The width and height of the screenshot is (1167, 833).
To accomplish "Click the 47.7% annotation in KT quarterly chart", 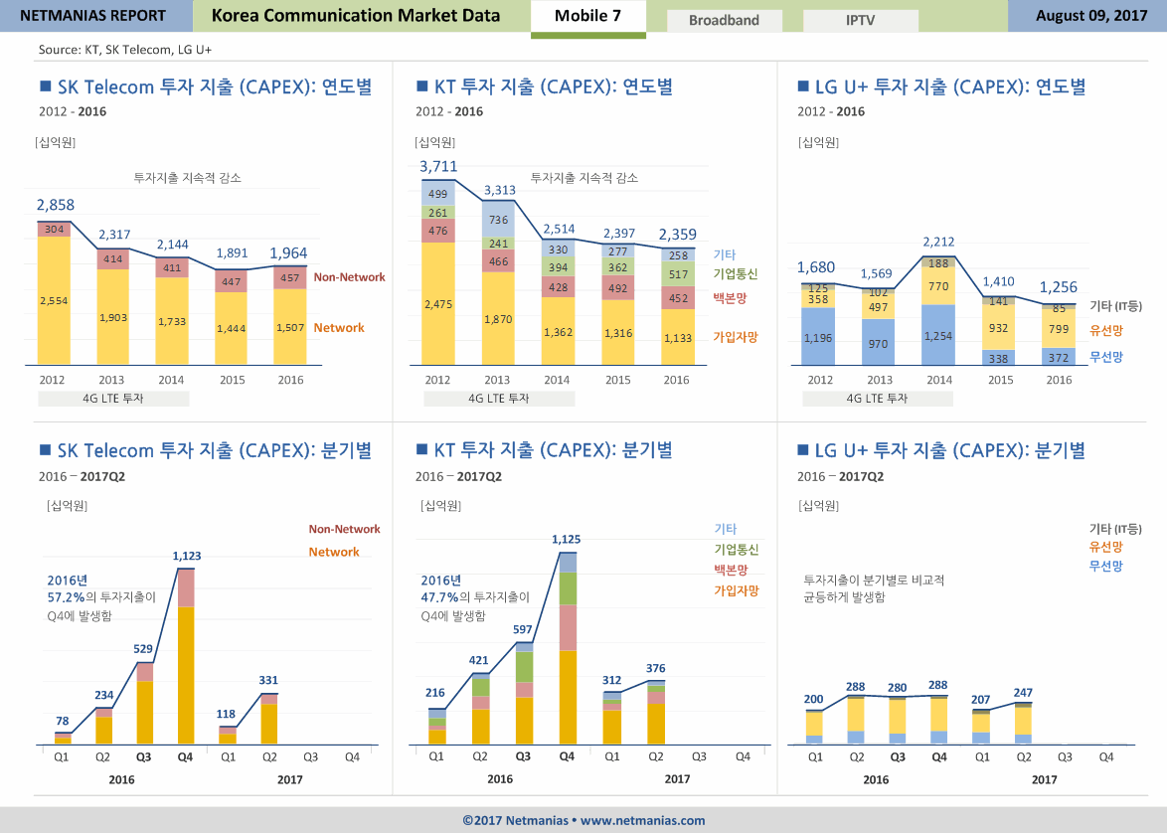I will tap(439, 597).
